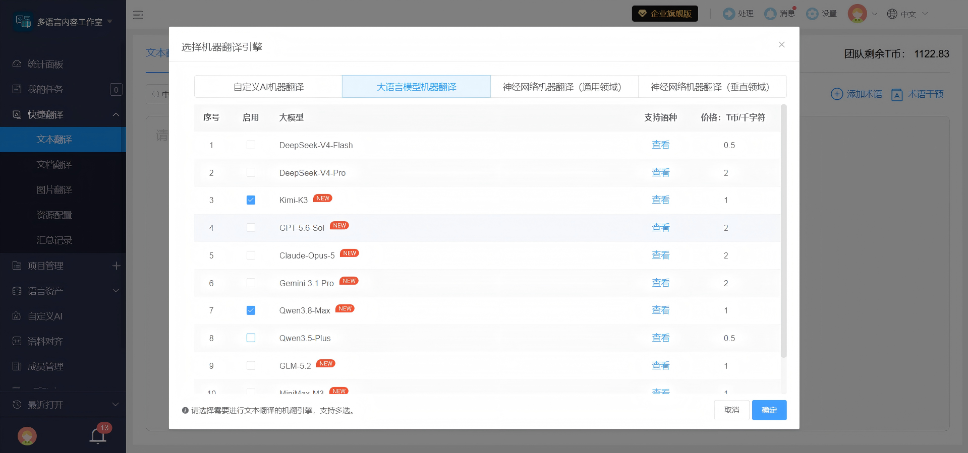Collapse the 快捷翻译 sidebar section
Screen dimensions: 968x453
point(116,114)
